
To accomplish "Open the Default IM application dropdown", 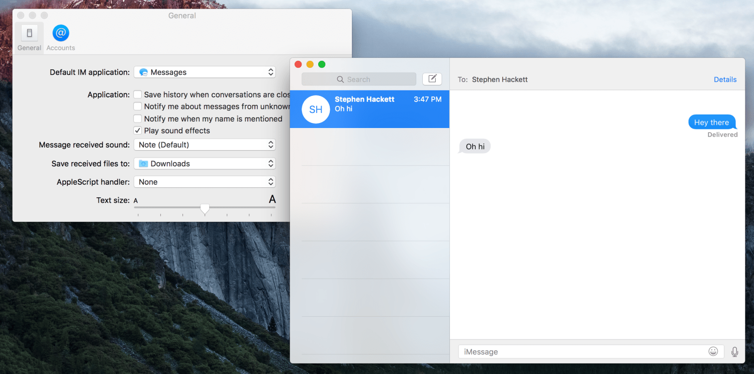I will click(x=205, y=72).
